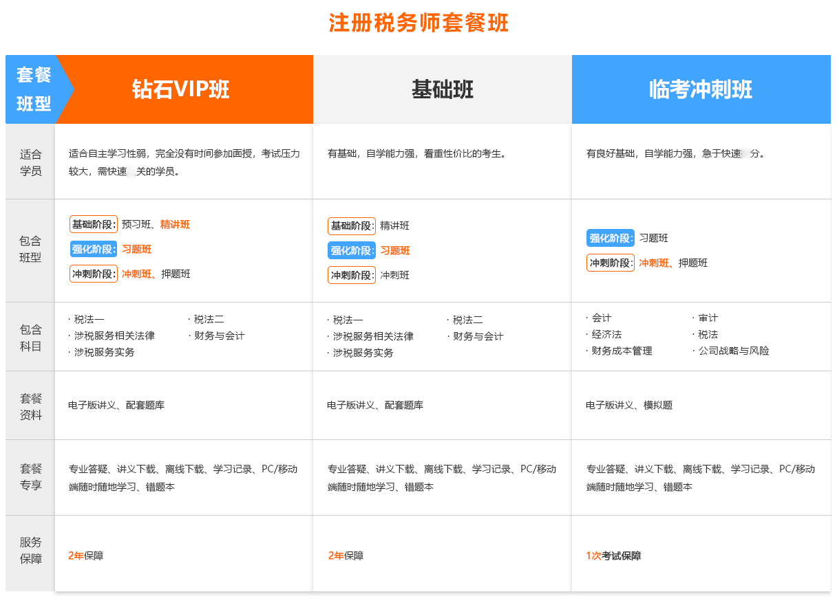Screen dimensions: 837x603
Task: Click the 套餐班型 blue arrow label
Action: [34, 89]
